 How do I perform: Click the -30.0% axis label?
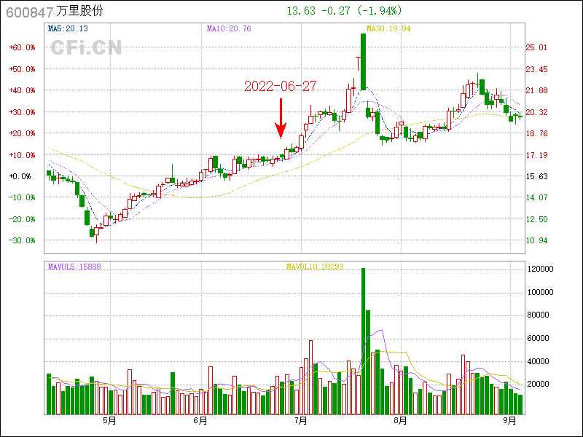(x=23, y=240)
